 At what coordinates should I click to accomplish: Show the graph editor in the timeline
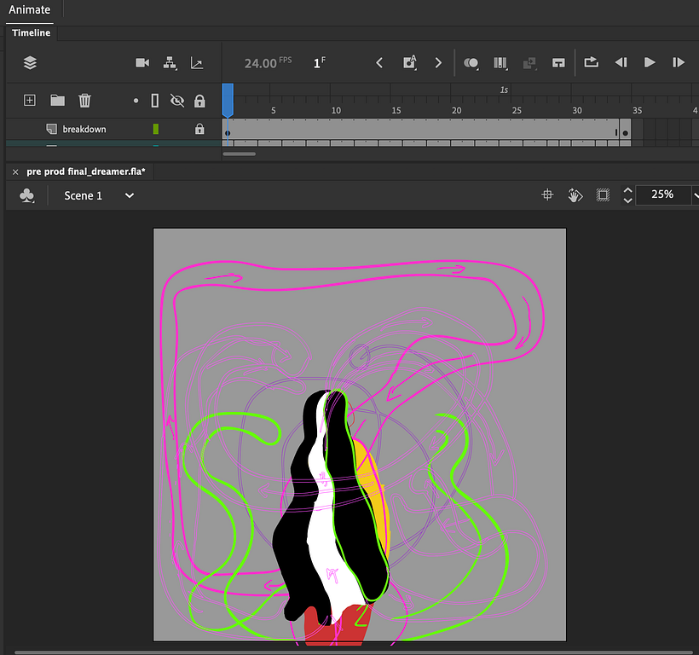pyautogui.click(x=197, y=62)
